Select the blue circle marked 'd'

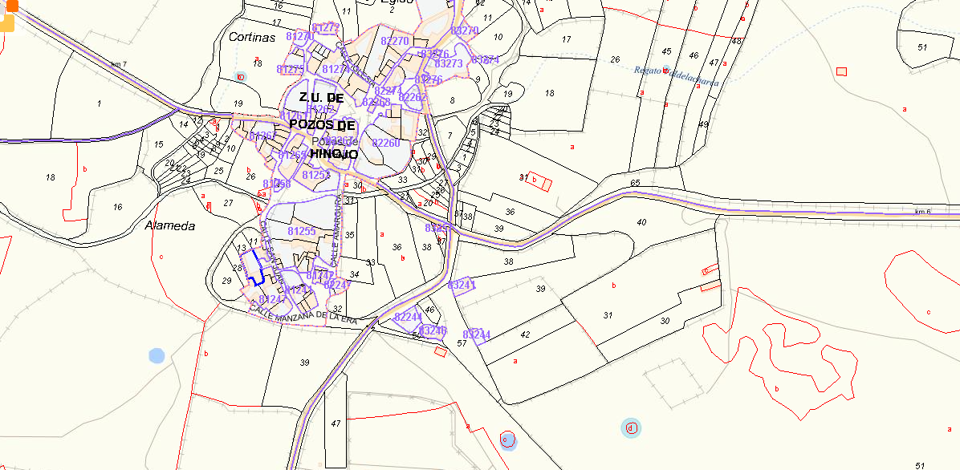coord(631,427)
